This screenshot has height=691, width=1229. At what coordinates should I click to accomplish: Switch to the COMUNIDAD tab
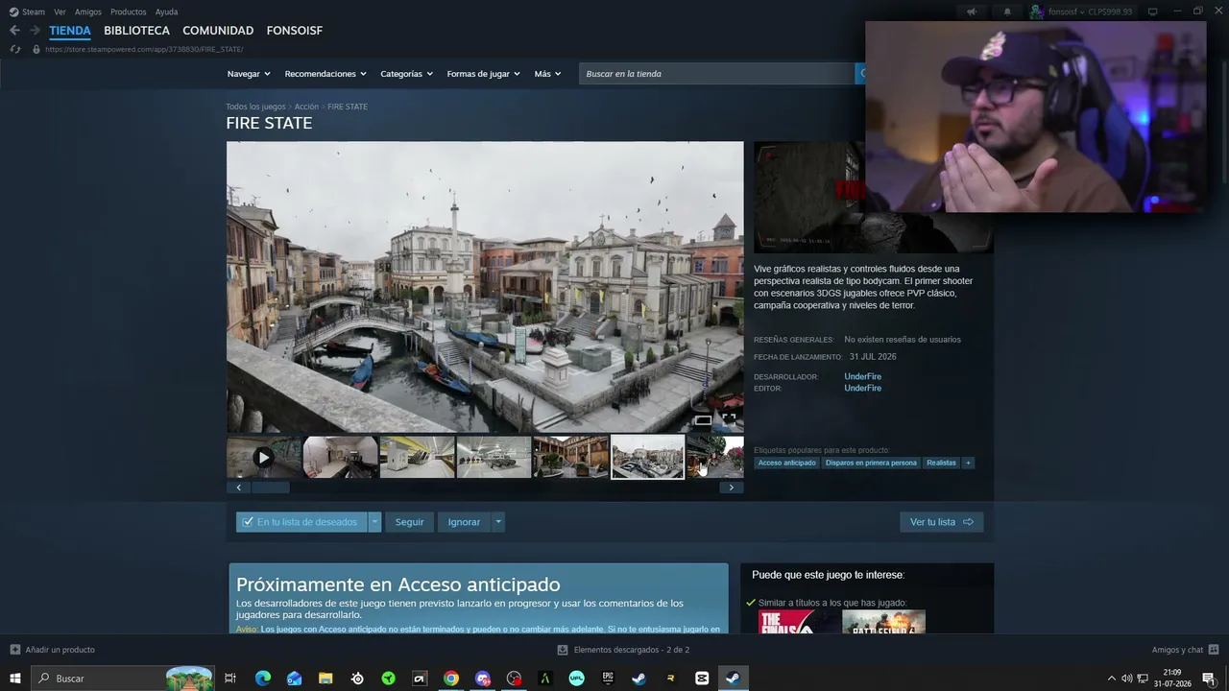(218, 31)
